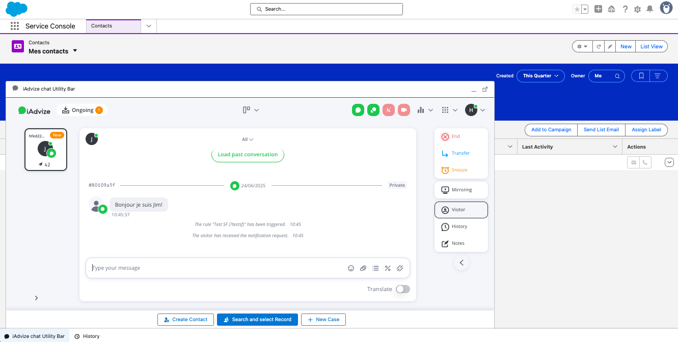Open statistics bar chart dropdown

click(425, 110)
